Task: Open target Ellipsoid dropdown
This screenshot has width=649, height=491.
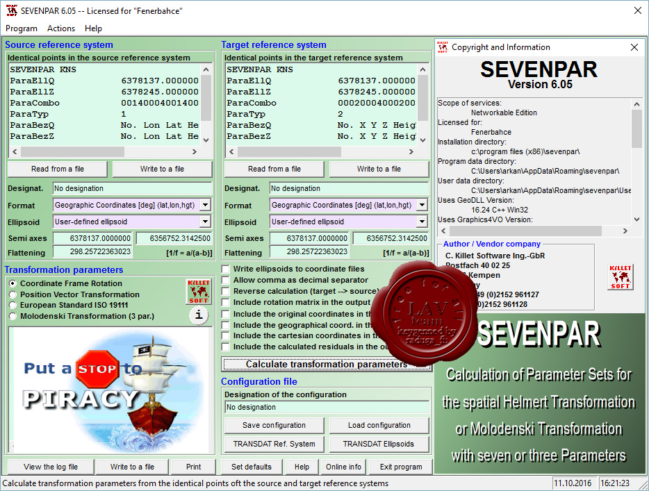Action: click(x=422, y=222)
